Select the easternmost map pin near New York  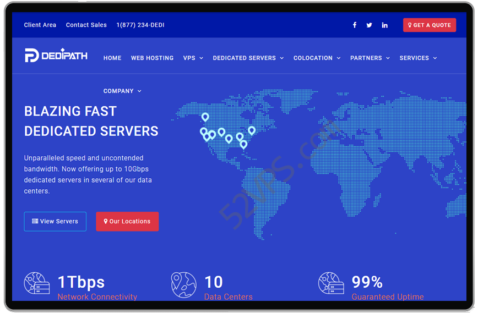252,130
